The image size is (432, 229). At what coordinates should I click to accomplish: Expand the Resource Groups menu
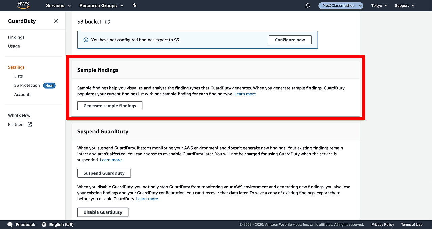[101, 6]
